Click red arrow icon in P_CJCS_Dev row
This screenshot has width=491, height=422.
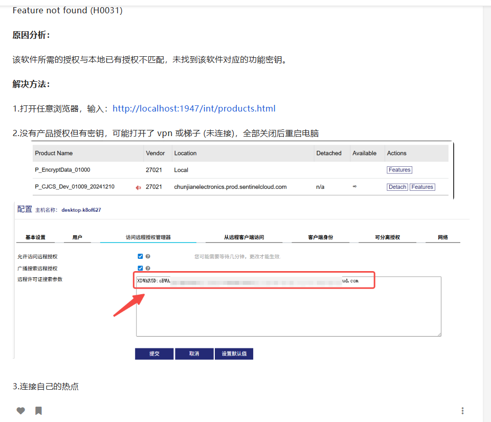(138, 187)
